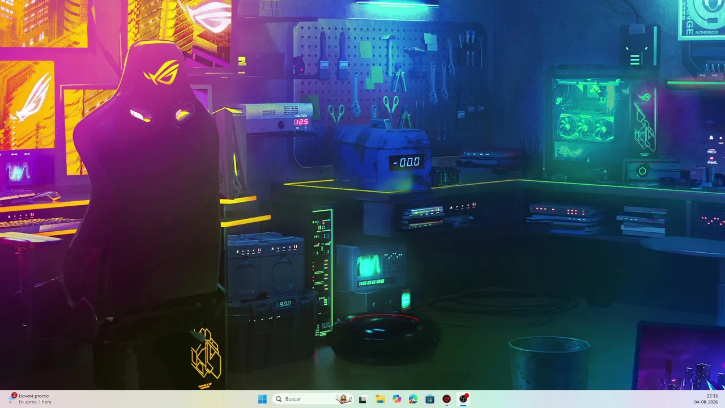
Task: Launch File Explorer from the taskbar
Action: coord(380,399)
